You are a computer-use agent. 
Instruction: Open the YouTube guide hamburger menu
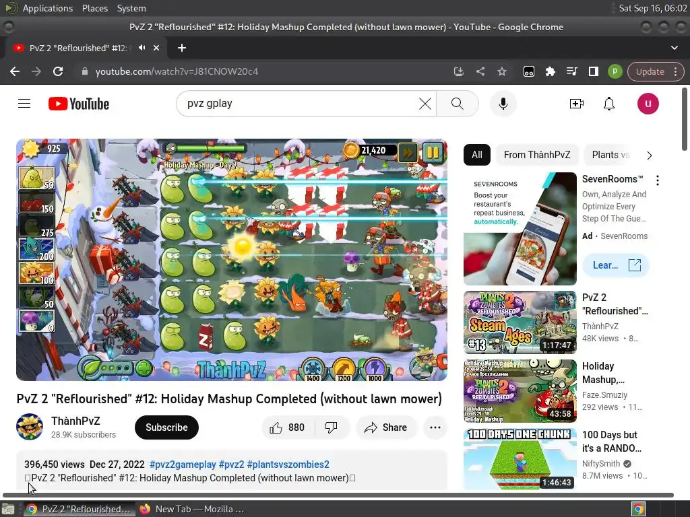coord(24,104)
